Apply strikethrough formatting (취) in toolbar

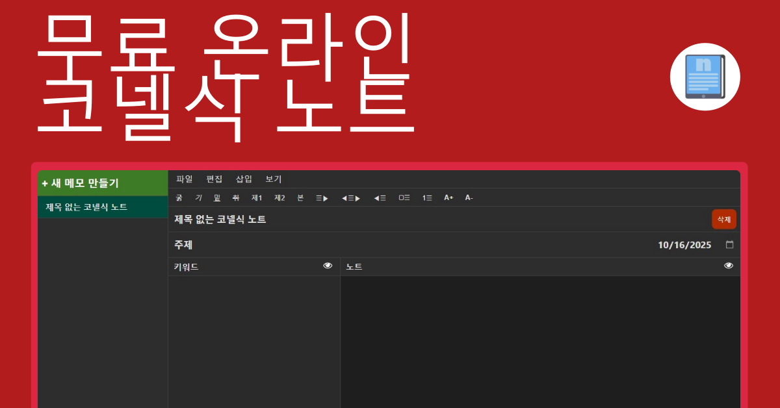(x=236, y=198)
